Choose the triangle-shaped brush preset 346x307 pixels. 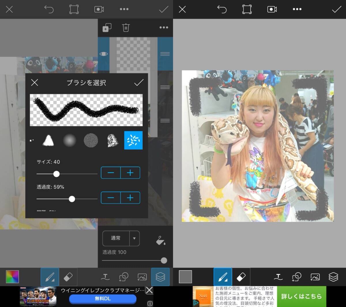click(x=48, y=141)
